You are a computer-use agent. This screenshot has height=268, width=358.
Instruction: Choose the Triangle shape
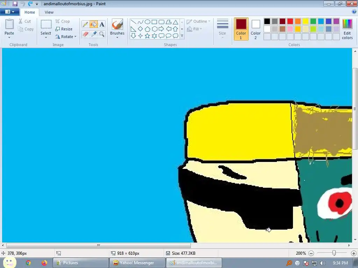click(176, 22)
